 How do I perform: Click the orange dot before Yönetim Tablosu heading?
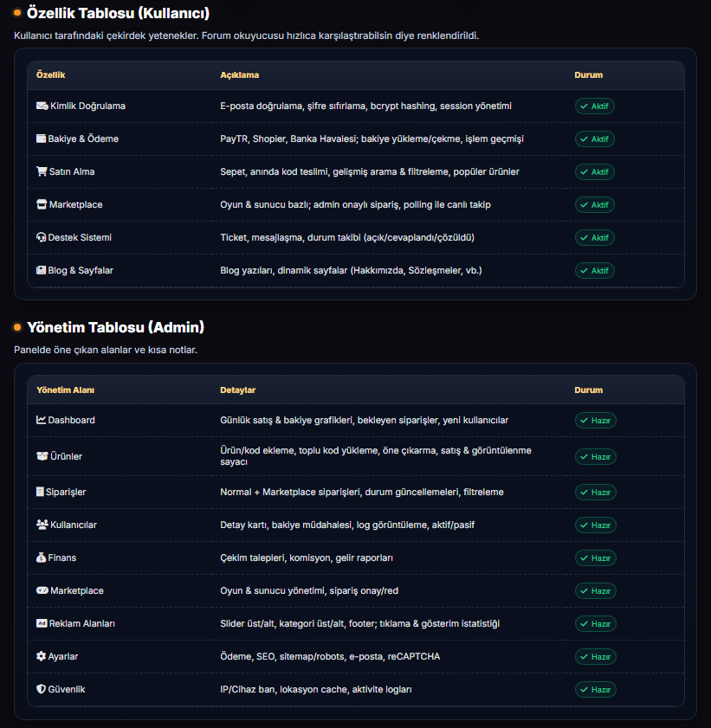coord(17,327)
